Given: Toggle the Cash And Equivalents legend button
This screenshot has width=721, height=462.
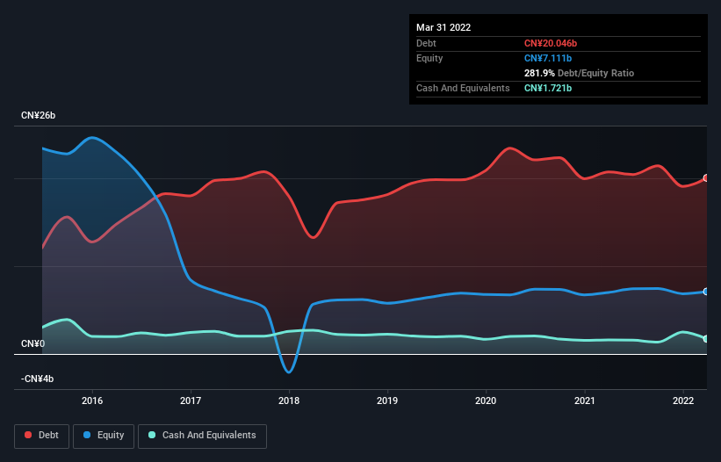Looking at the screenshot, I should click(202, 436).
